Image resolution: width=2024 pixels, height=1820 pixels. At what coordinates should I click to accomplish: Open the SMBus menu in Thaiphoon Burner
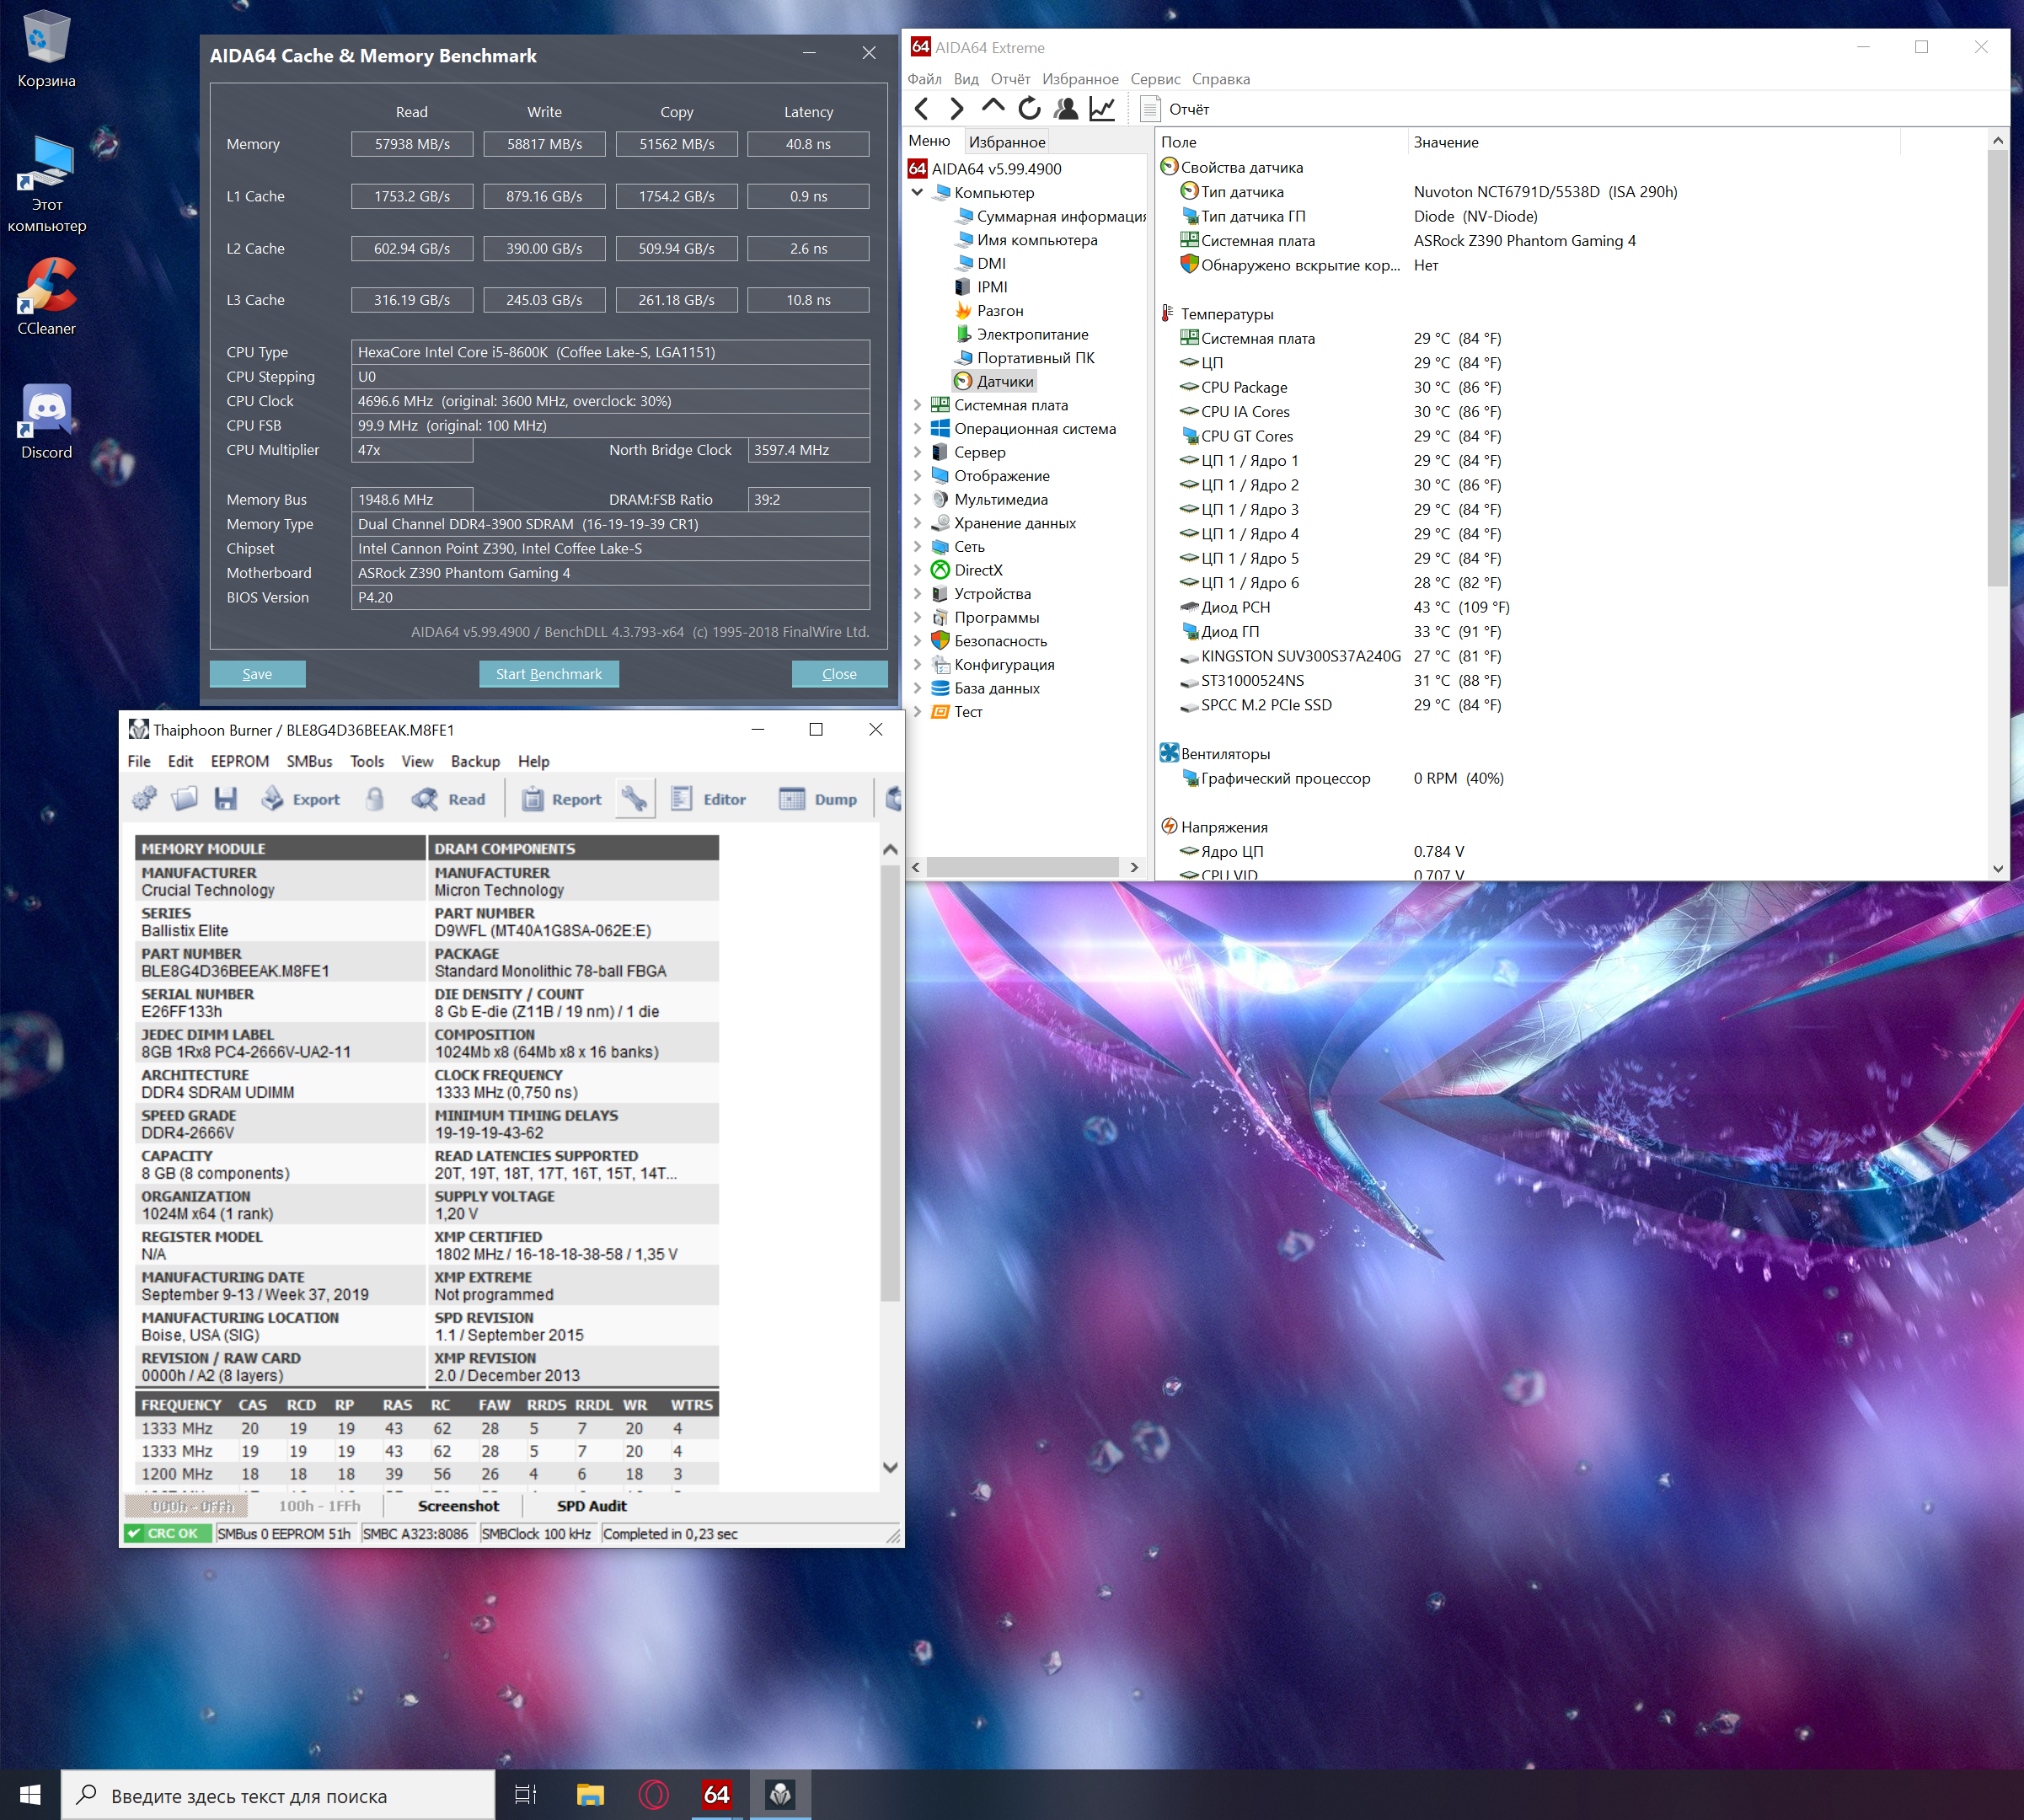[309, 761]
